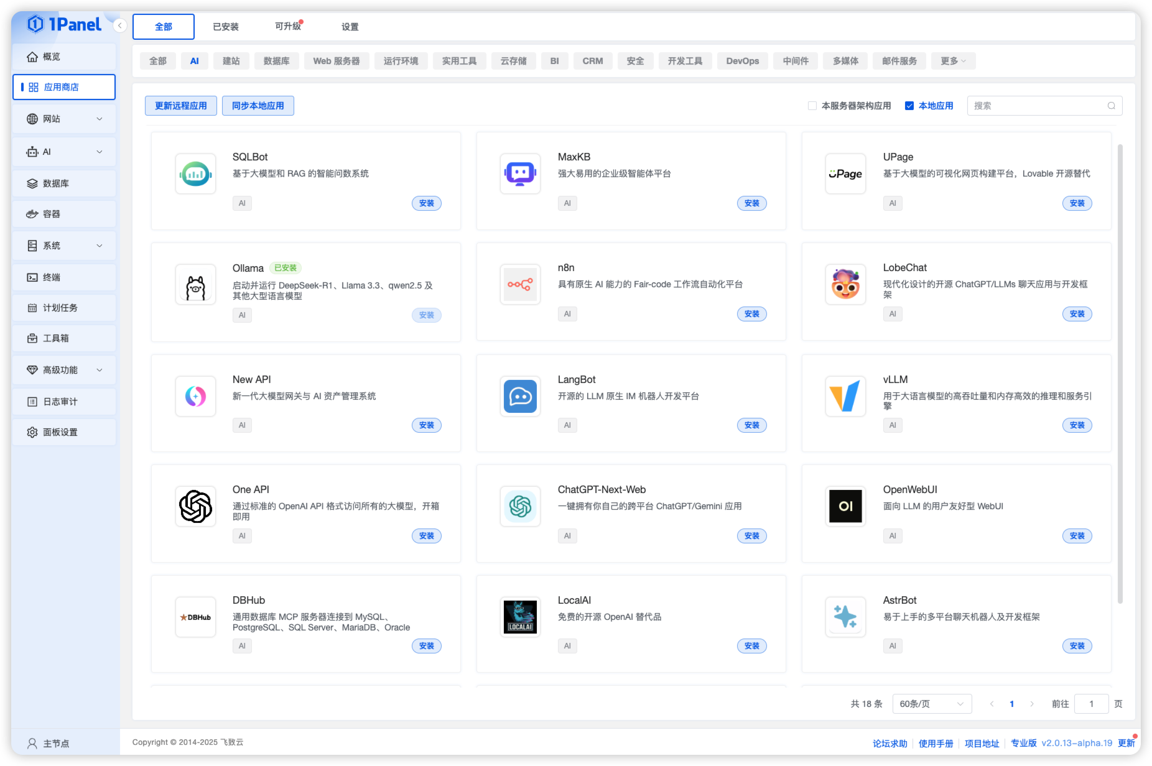Open 终端 terminal in sidebar
This screenshot has width=1152, height=766.
pos(64,277)
